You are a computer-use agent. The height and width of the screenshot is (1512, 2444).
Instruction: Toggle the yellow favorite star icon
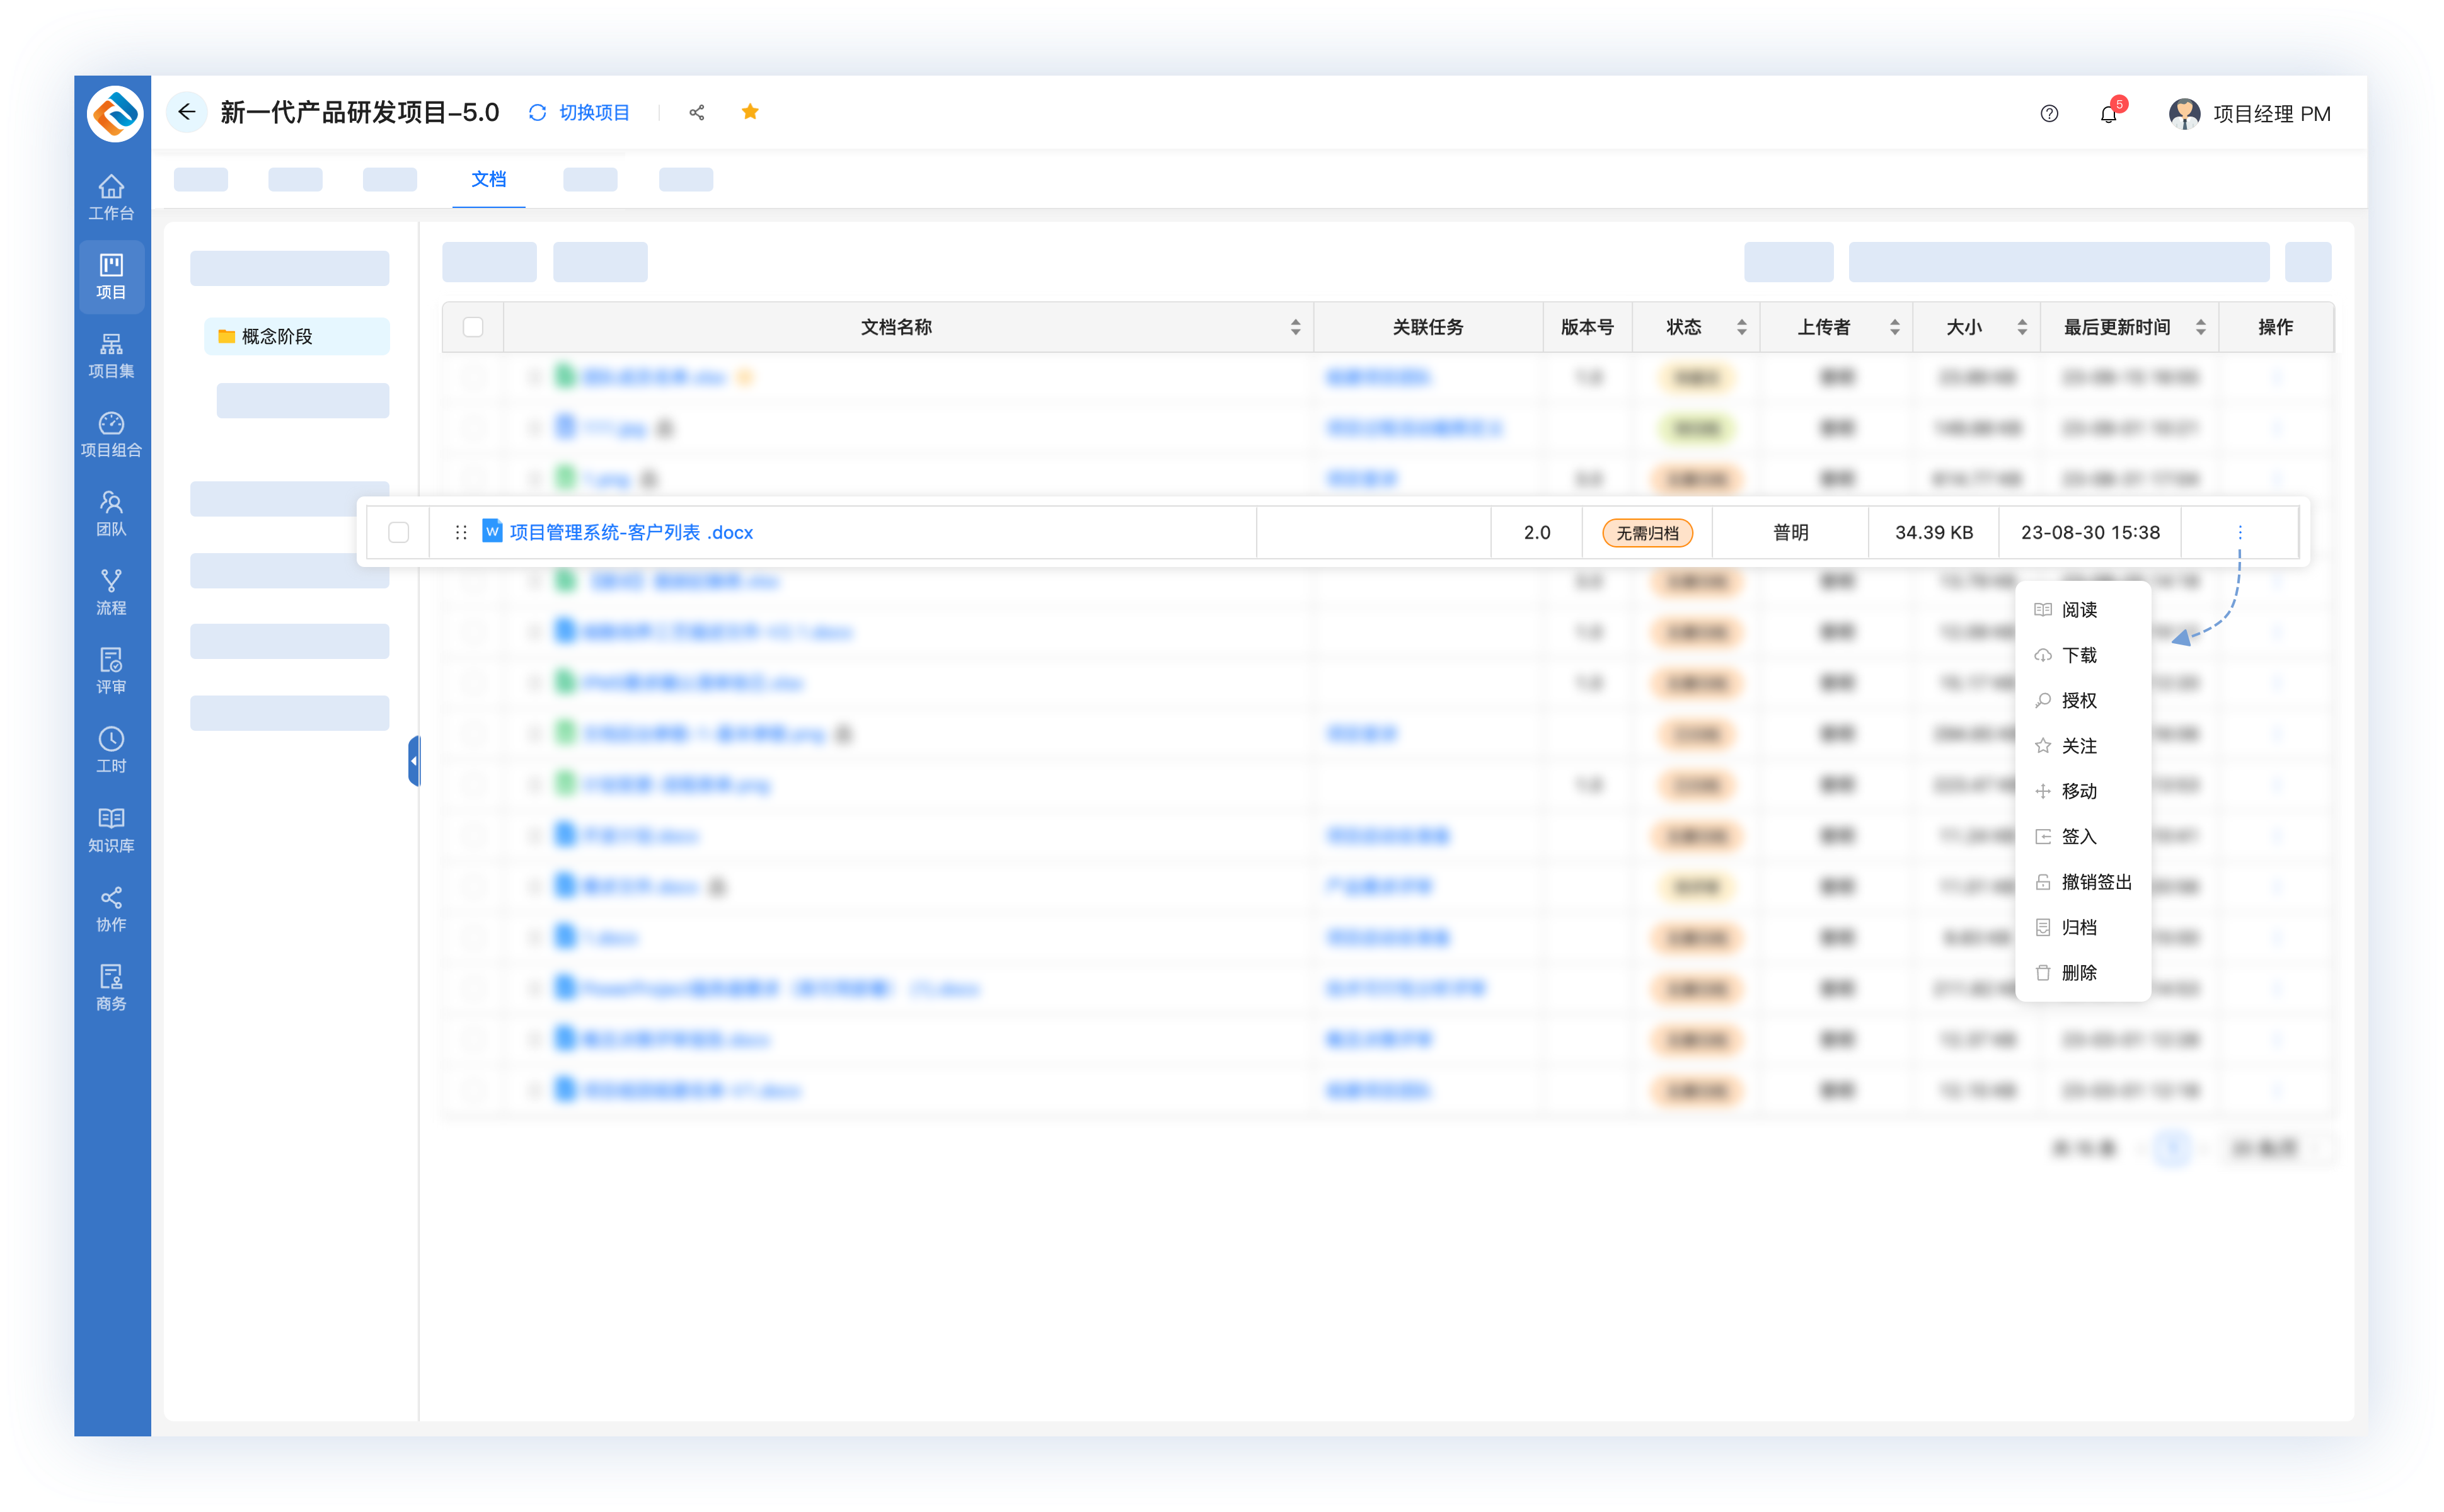point(751,112)
